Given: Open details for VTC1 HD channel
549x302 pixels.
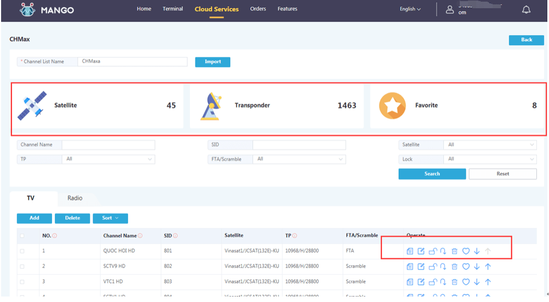Looking at the screenshot, I should [x=409, y=282].
